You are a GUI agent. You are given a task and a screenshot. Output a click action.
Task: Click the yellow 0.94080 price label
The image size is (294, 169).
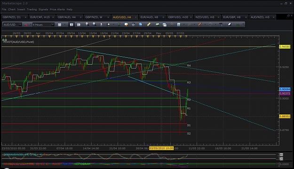click(x=285, y=47)
